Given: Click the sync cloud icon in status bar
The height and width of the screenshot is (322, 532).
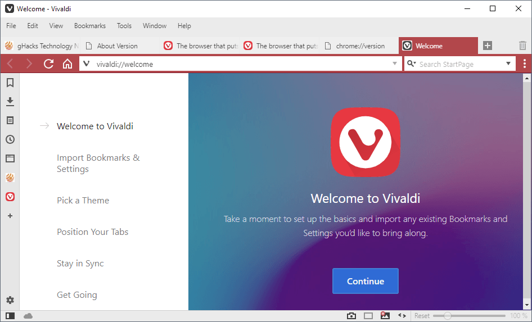Looking at the screenshot, I should (x=28, y=316).
